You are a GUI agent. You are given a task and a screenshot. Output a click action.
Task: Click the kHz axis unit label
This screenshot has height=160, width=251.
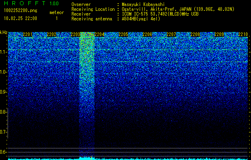click(4, 32)
